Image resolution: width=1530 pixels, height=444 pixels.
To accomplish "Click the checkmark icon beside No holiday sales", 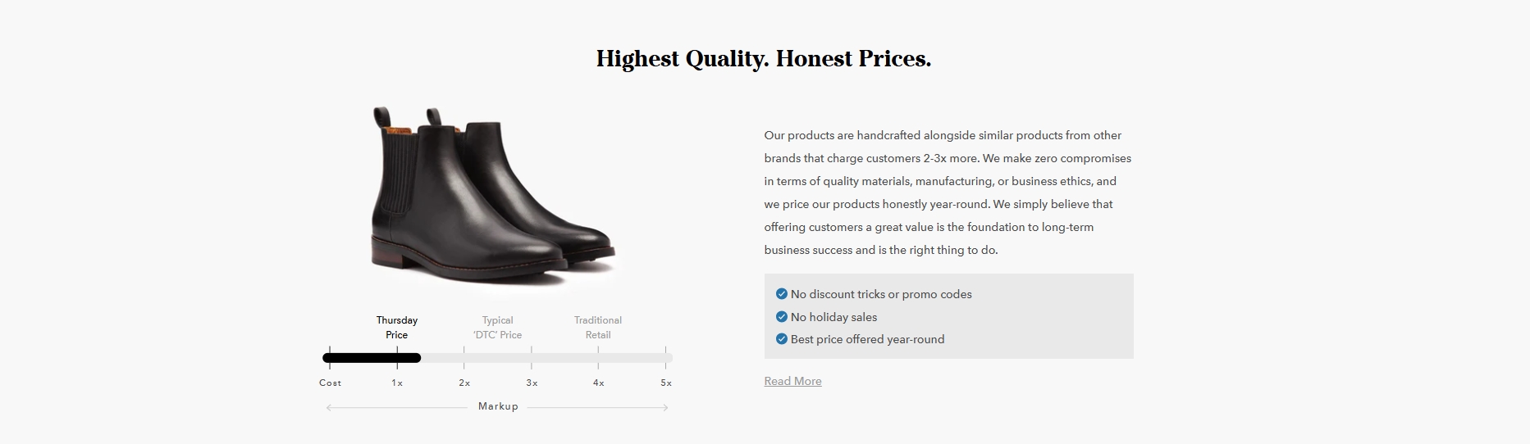I will (x=781, y=317).
